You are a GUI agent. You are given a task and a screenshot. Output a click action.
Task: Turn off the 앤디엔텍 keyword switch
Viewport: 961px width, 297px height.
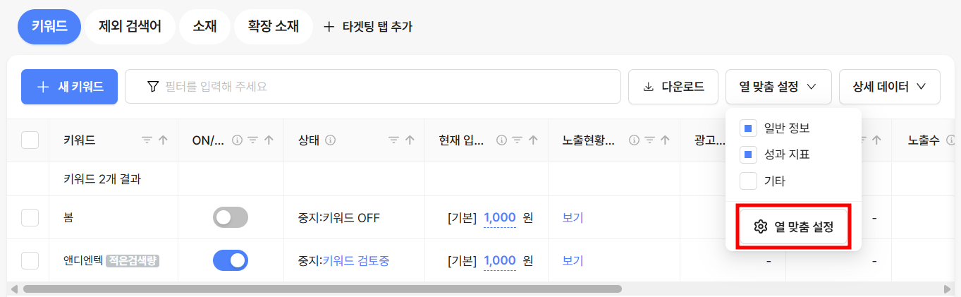click(231, 260)
